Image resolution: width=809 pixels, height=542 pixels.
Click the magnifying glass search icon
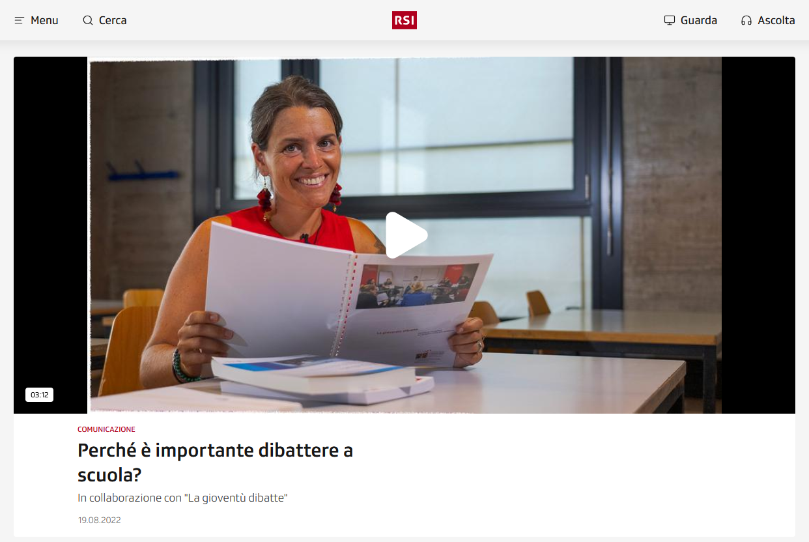[x=88, y=20]
